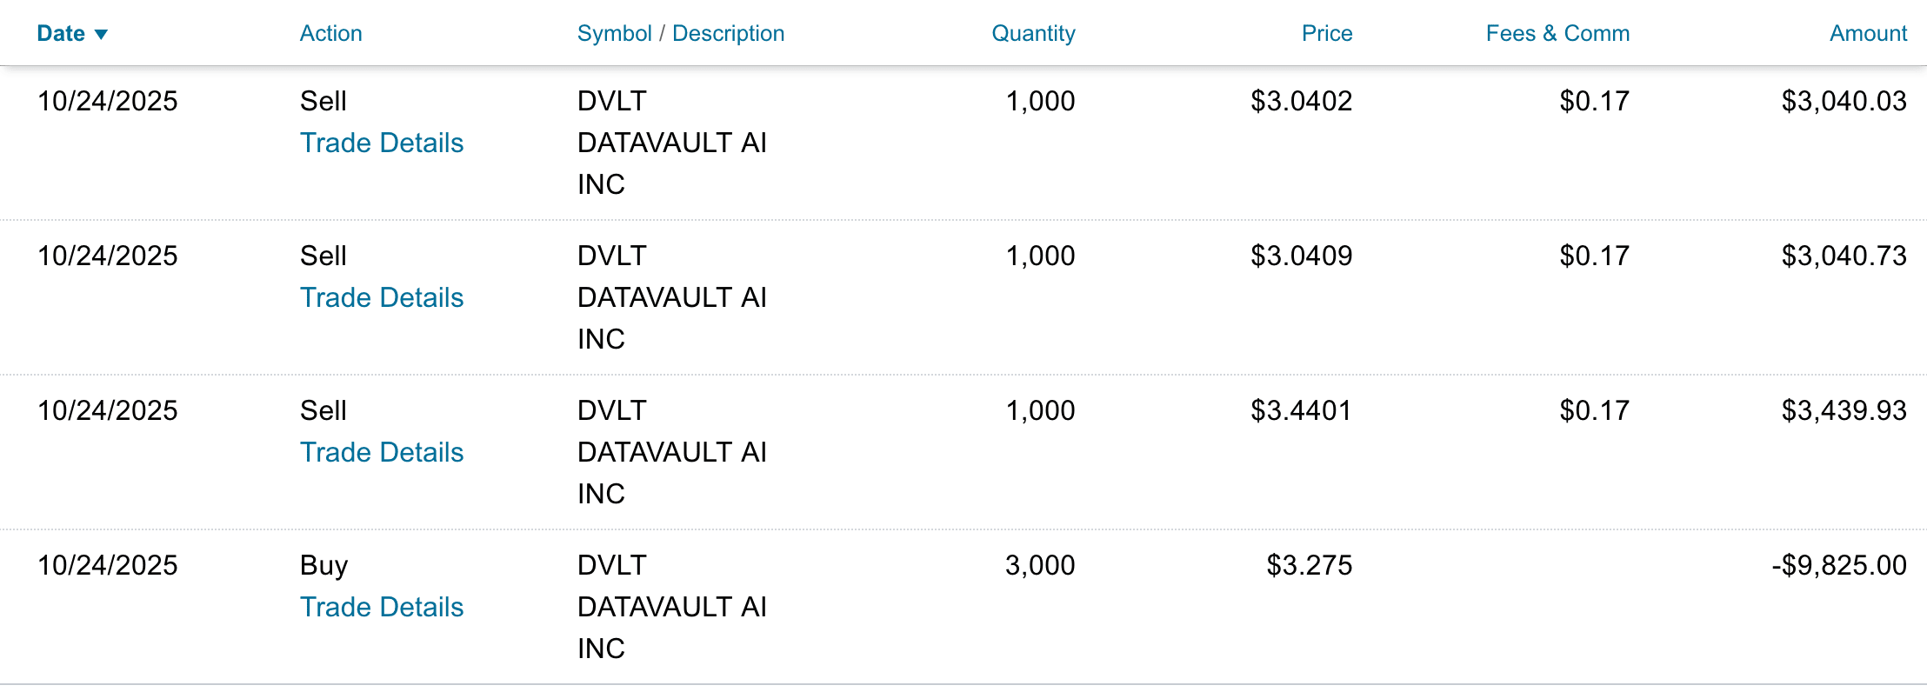This screenshot has width=1927, height=692.
Task: Select the $3,040.73 amount value
Action: click(x=1844, y=256)
